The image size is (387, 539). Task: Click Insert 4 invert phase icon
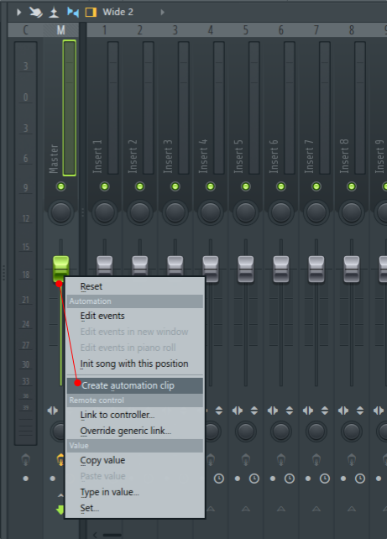[219, 411]
